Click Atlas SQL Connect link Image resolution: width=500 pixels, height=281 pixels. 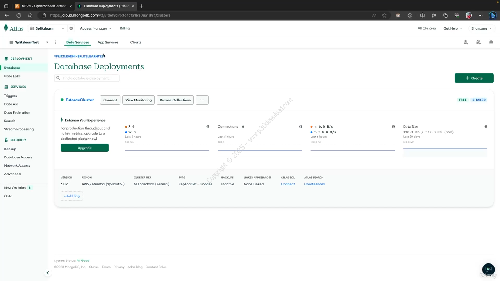coord(288,184)
